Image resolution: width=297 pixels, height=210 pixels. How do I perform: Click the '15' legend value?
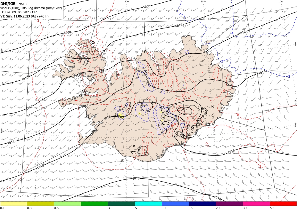(191, 208)
